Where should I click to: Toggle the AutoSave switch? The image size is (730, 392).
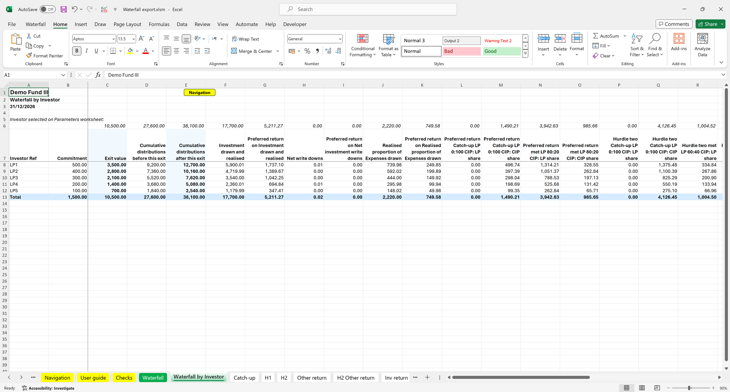[47, 9]
